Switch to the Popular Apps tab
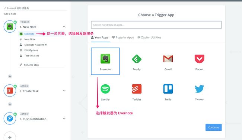Screen dimensions: 242x140 (x=123, y=38)
